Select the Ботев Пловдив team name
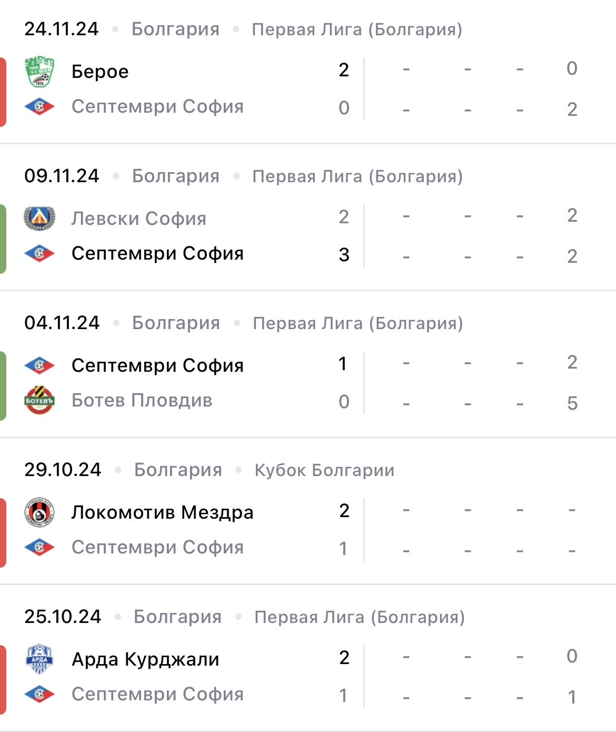Screen dimensions: 616x732 142,400
